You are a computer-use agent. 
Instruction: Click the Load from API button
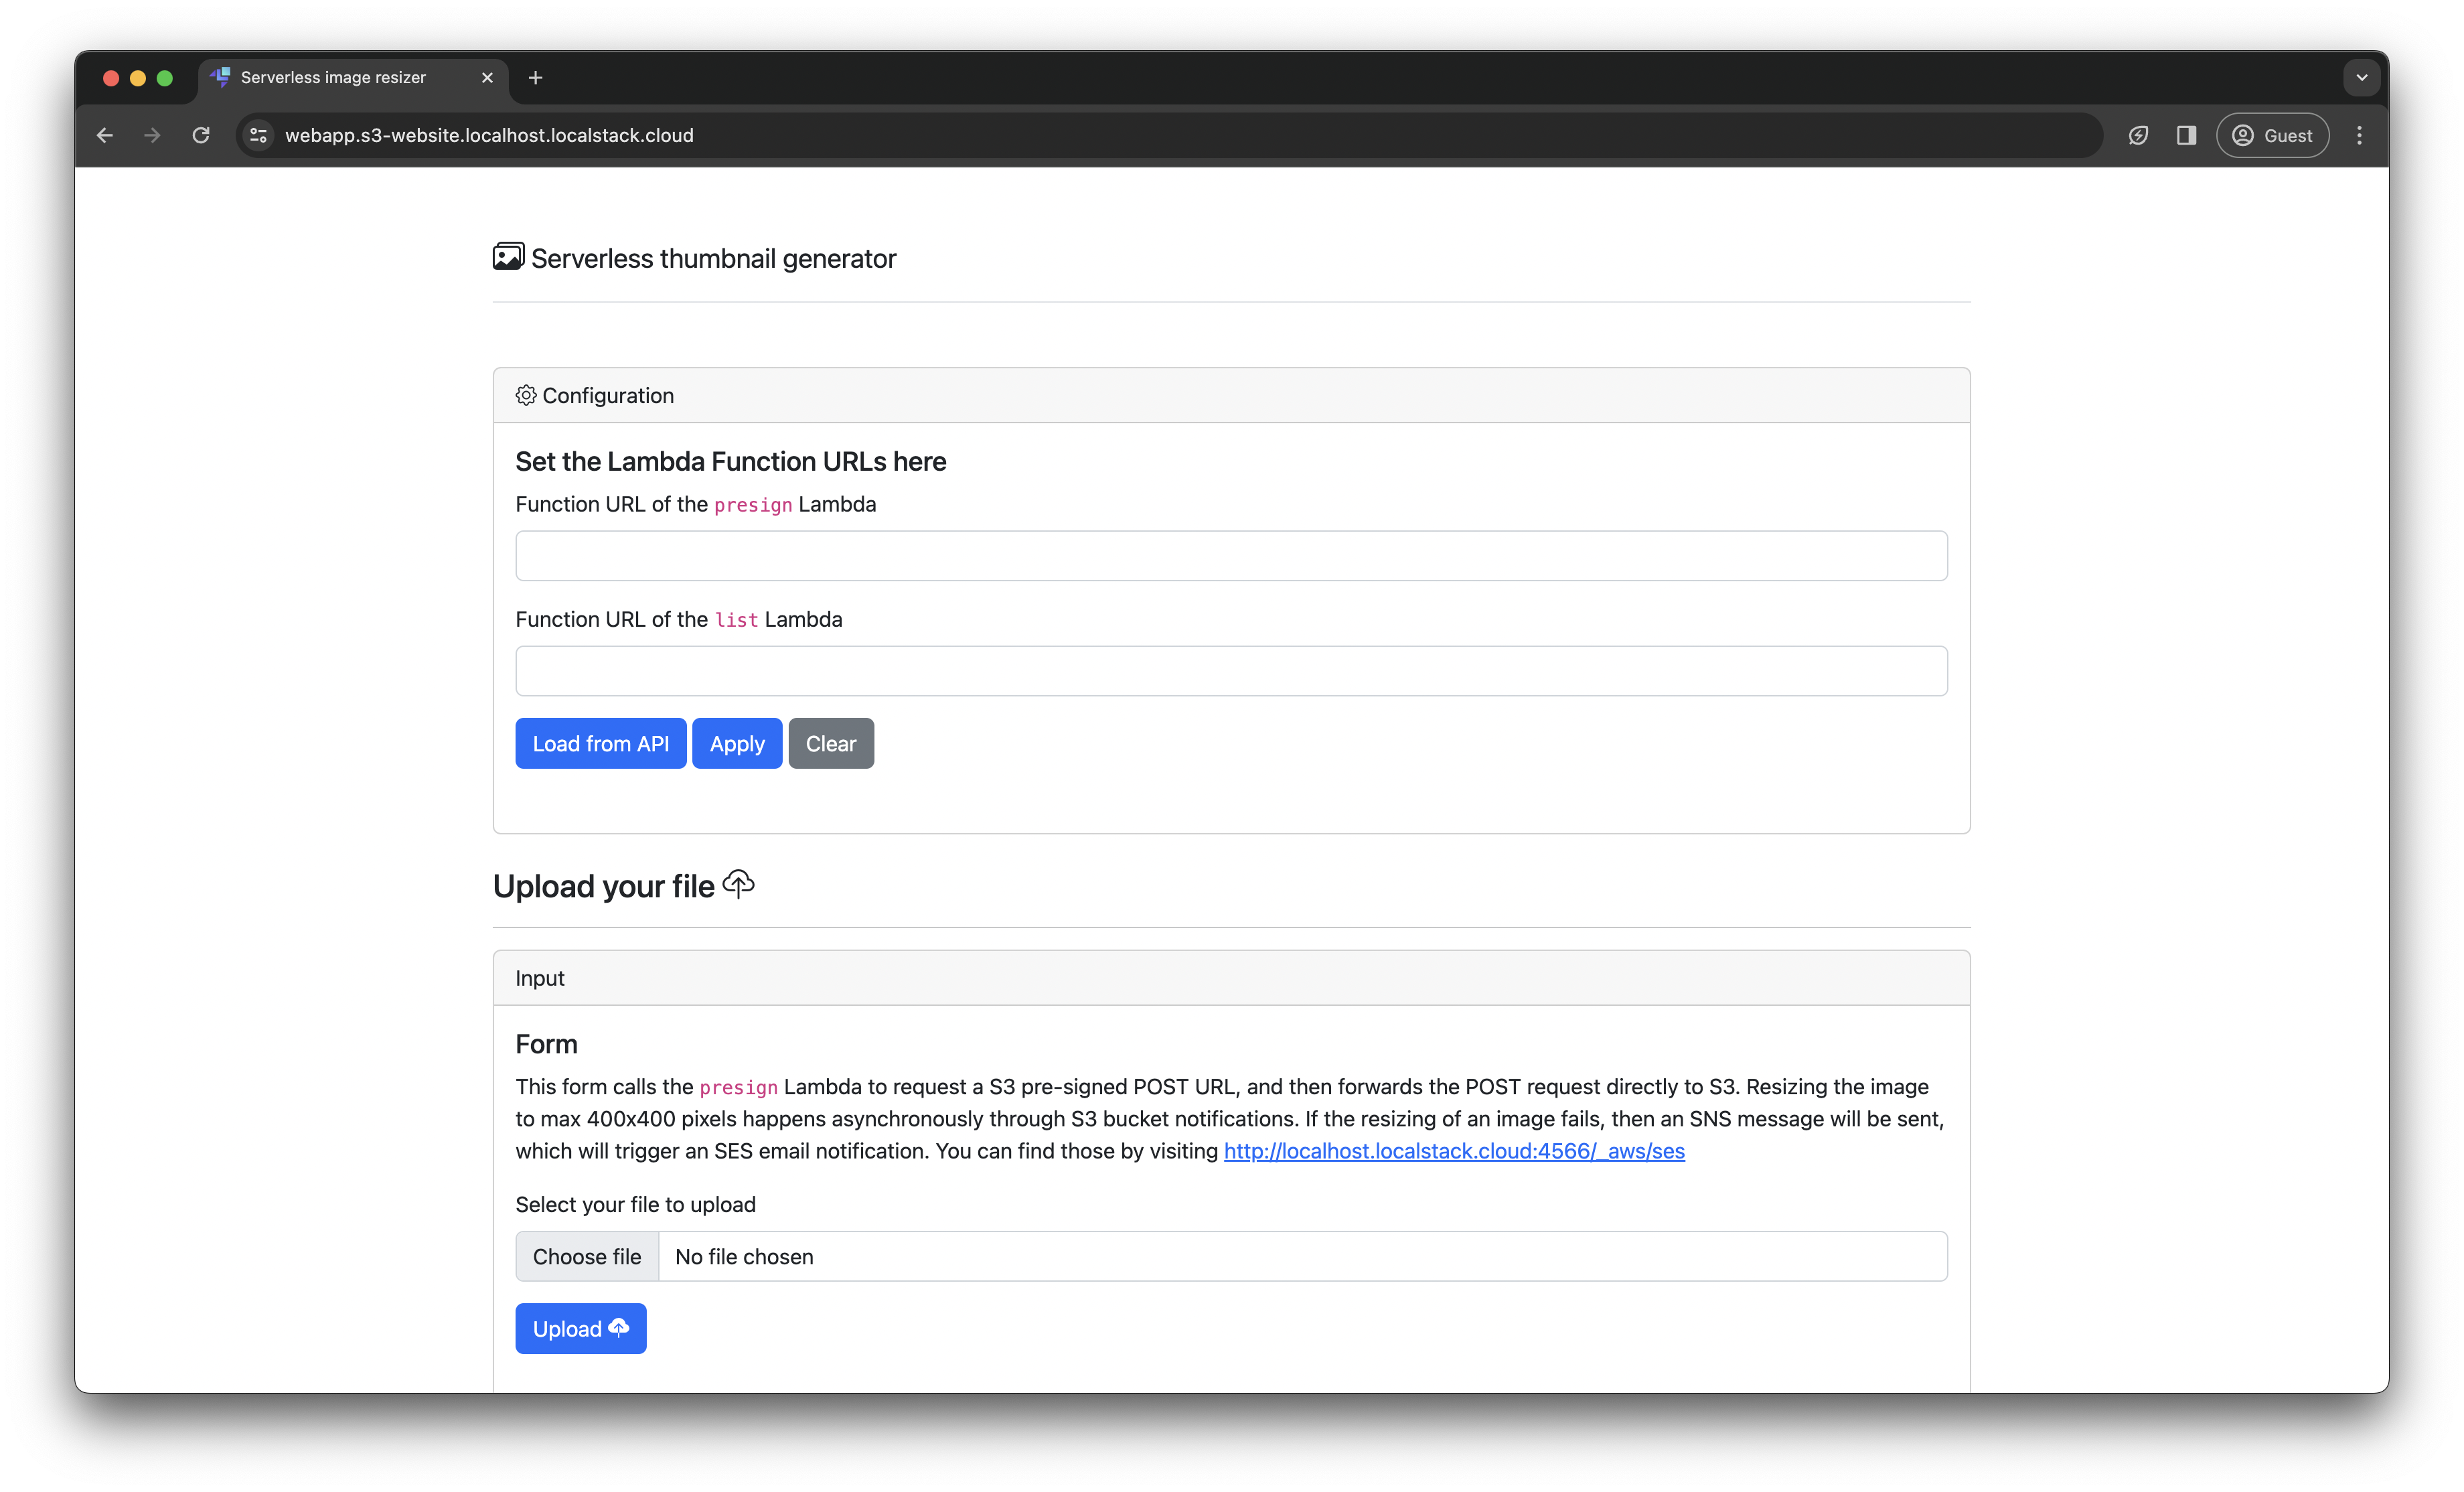(x=600, y=743)
